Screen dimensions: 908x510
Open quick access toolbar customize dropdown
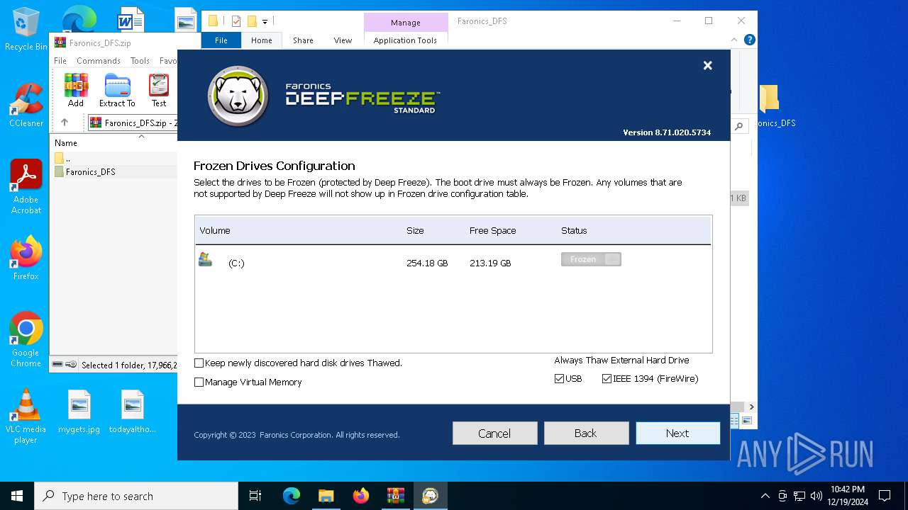click(x=265, y=22)
